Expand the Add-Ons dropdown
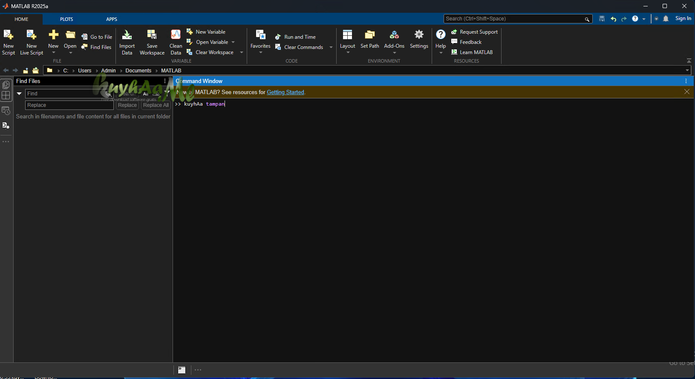Image resolution: width=695 pixels, height=379 pixels. coord(394,53)
